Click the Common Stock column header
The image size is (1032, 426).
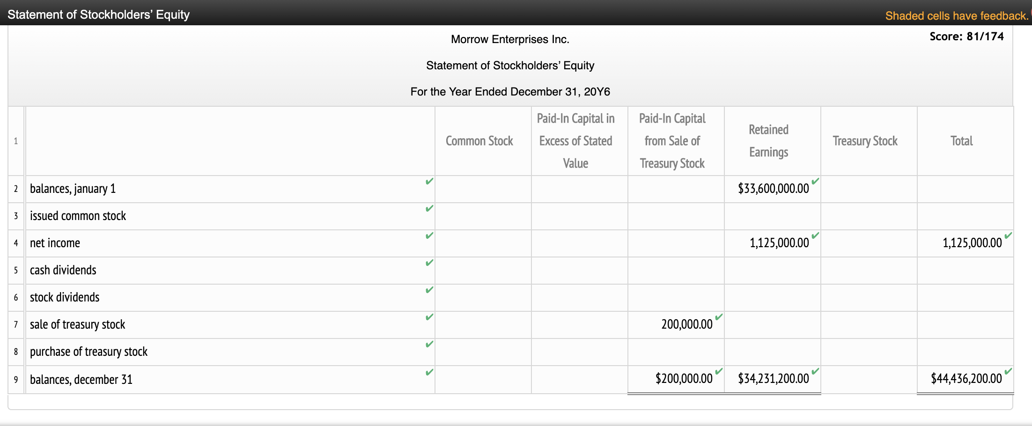click(479, 141)
